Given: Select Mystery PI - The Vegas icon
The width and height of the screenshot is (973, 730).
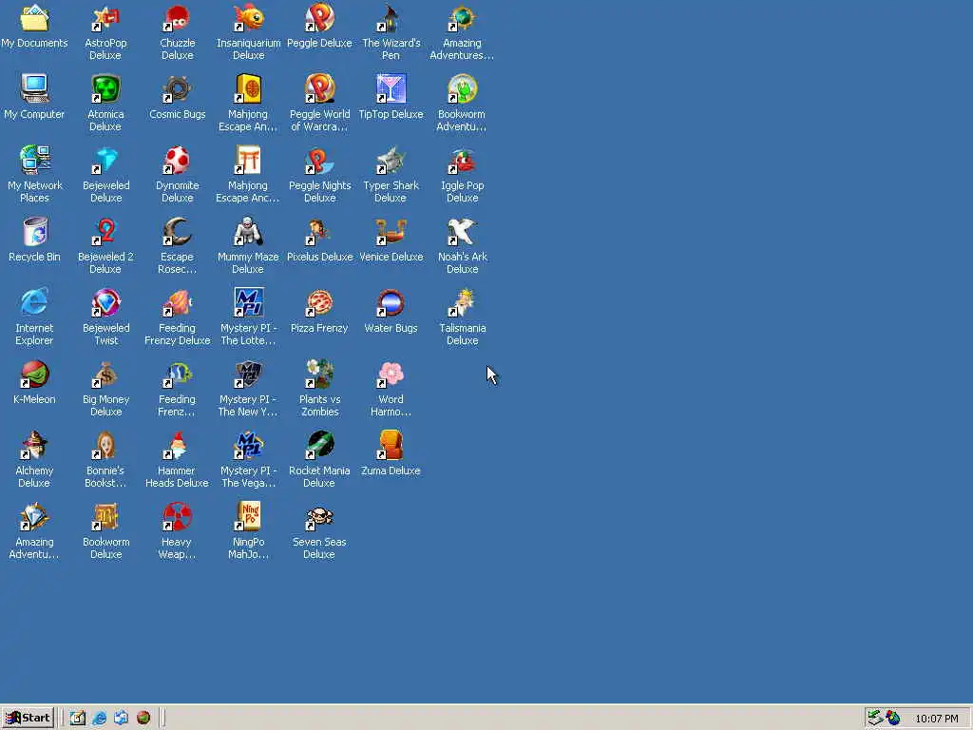Looking at the screenshot, I should click(x=248, y=446).
